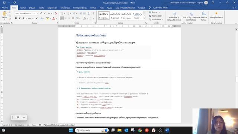Increase font size with the A-up icon
238x134 pixels.
pyautogui.click(x=41, y=13)
